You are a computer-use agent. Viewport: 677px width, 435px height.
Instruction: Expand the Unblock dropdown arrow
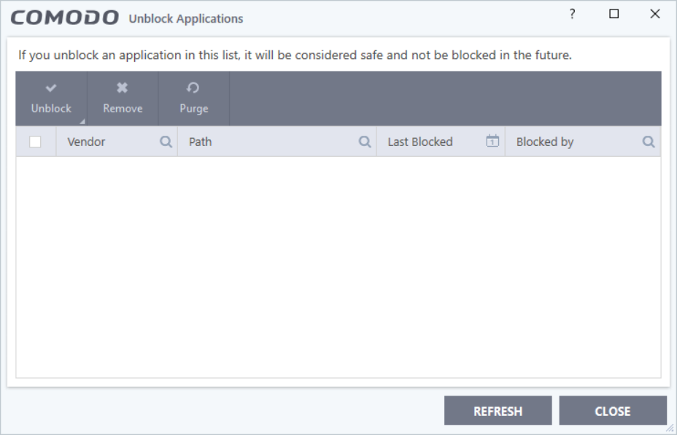click(82, 121)
